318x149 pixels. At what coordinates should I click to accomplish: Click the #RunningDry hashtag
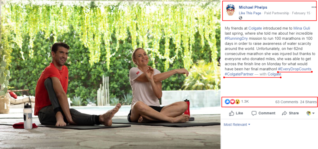pyautogui.click(x=236, y=38)
